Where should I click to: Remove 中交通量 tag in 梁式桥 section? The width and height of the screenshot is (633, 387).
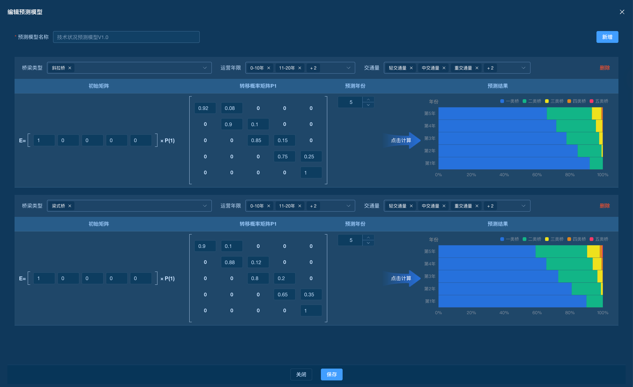point(444,206)
